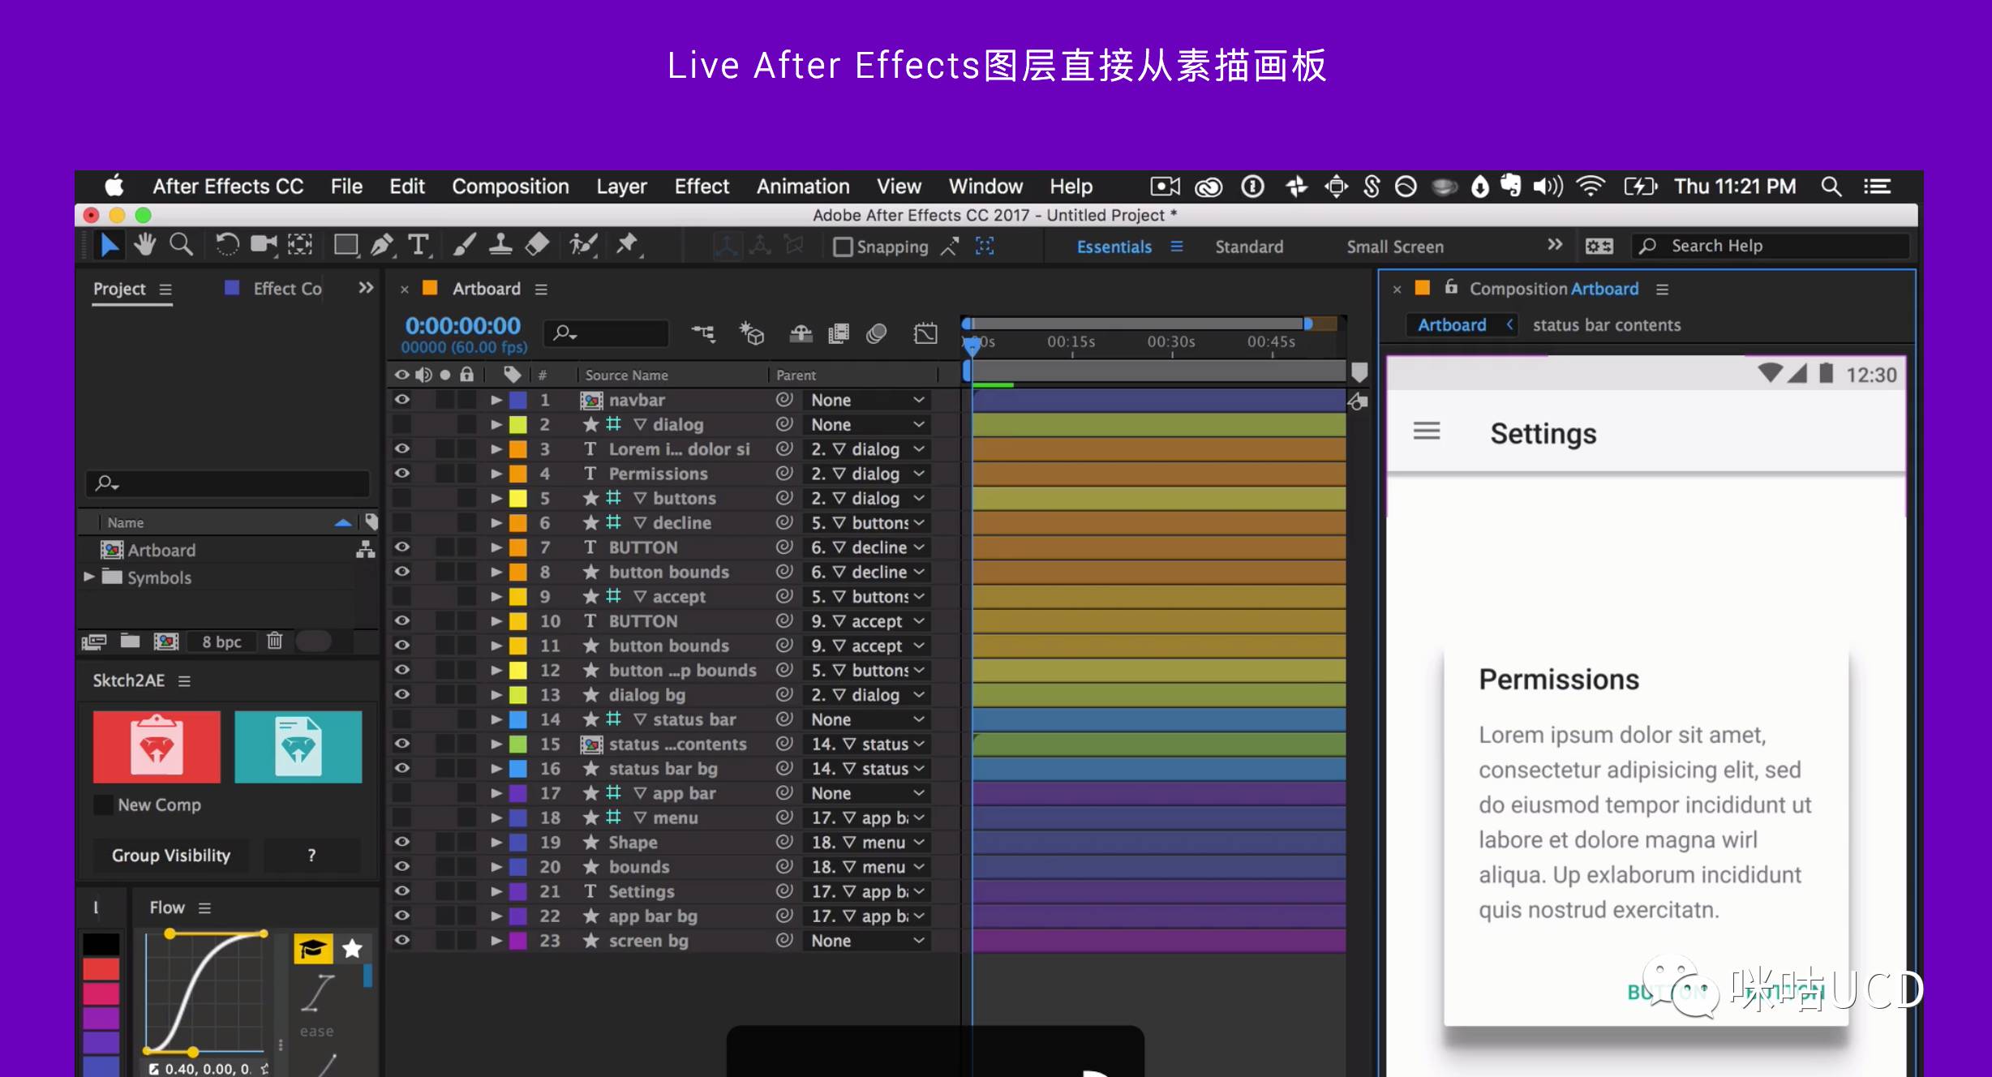Image resolution: width=1992 pixels, height=1077 pixels.
Task: Enable the Snapping checkbox
Action: 843,247
